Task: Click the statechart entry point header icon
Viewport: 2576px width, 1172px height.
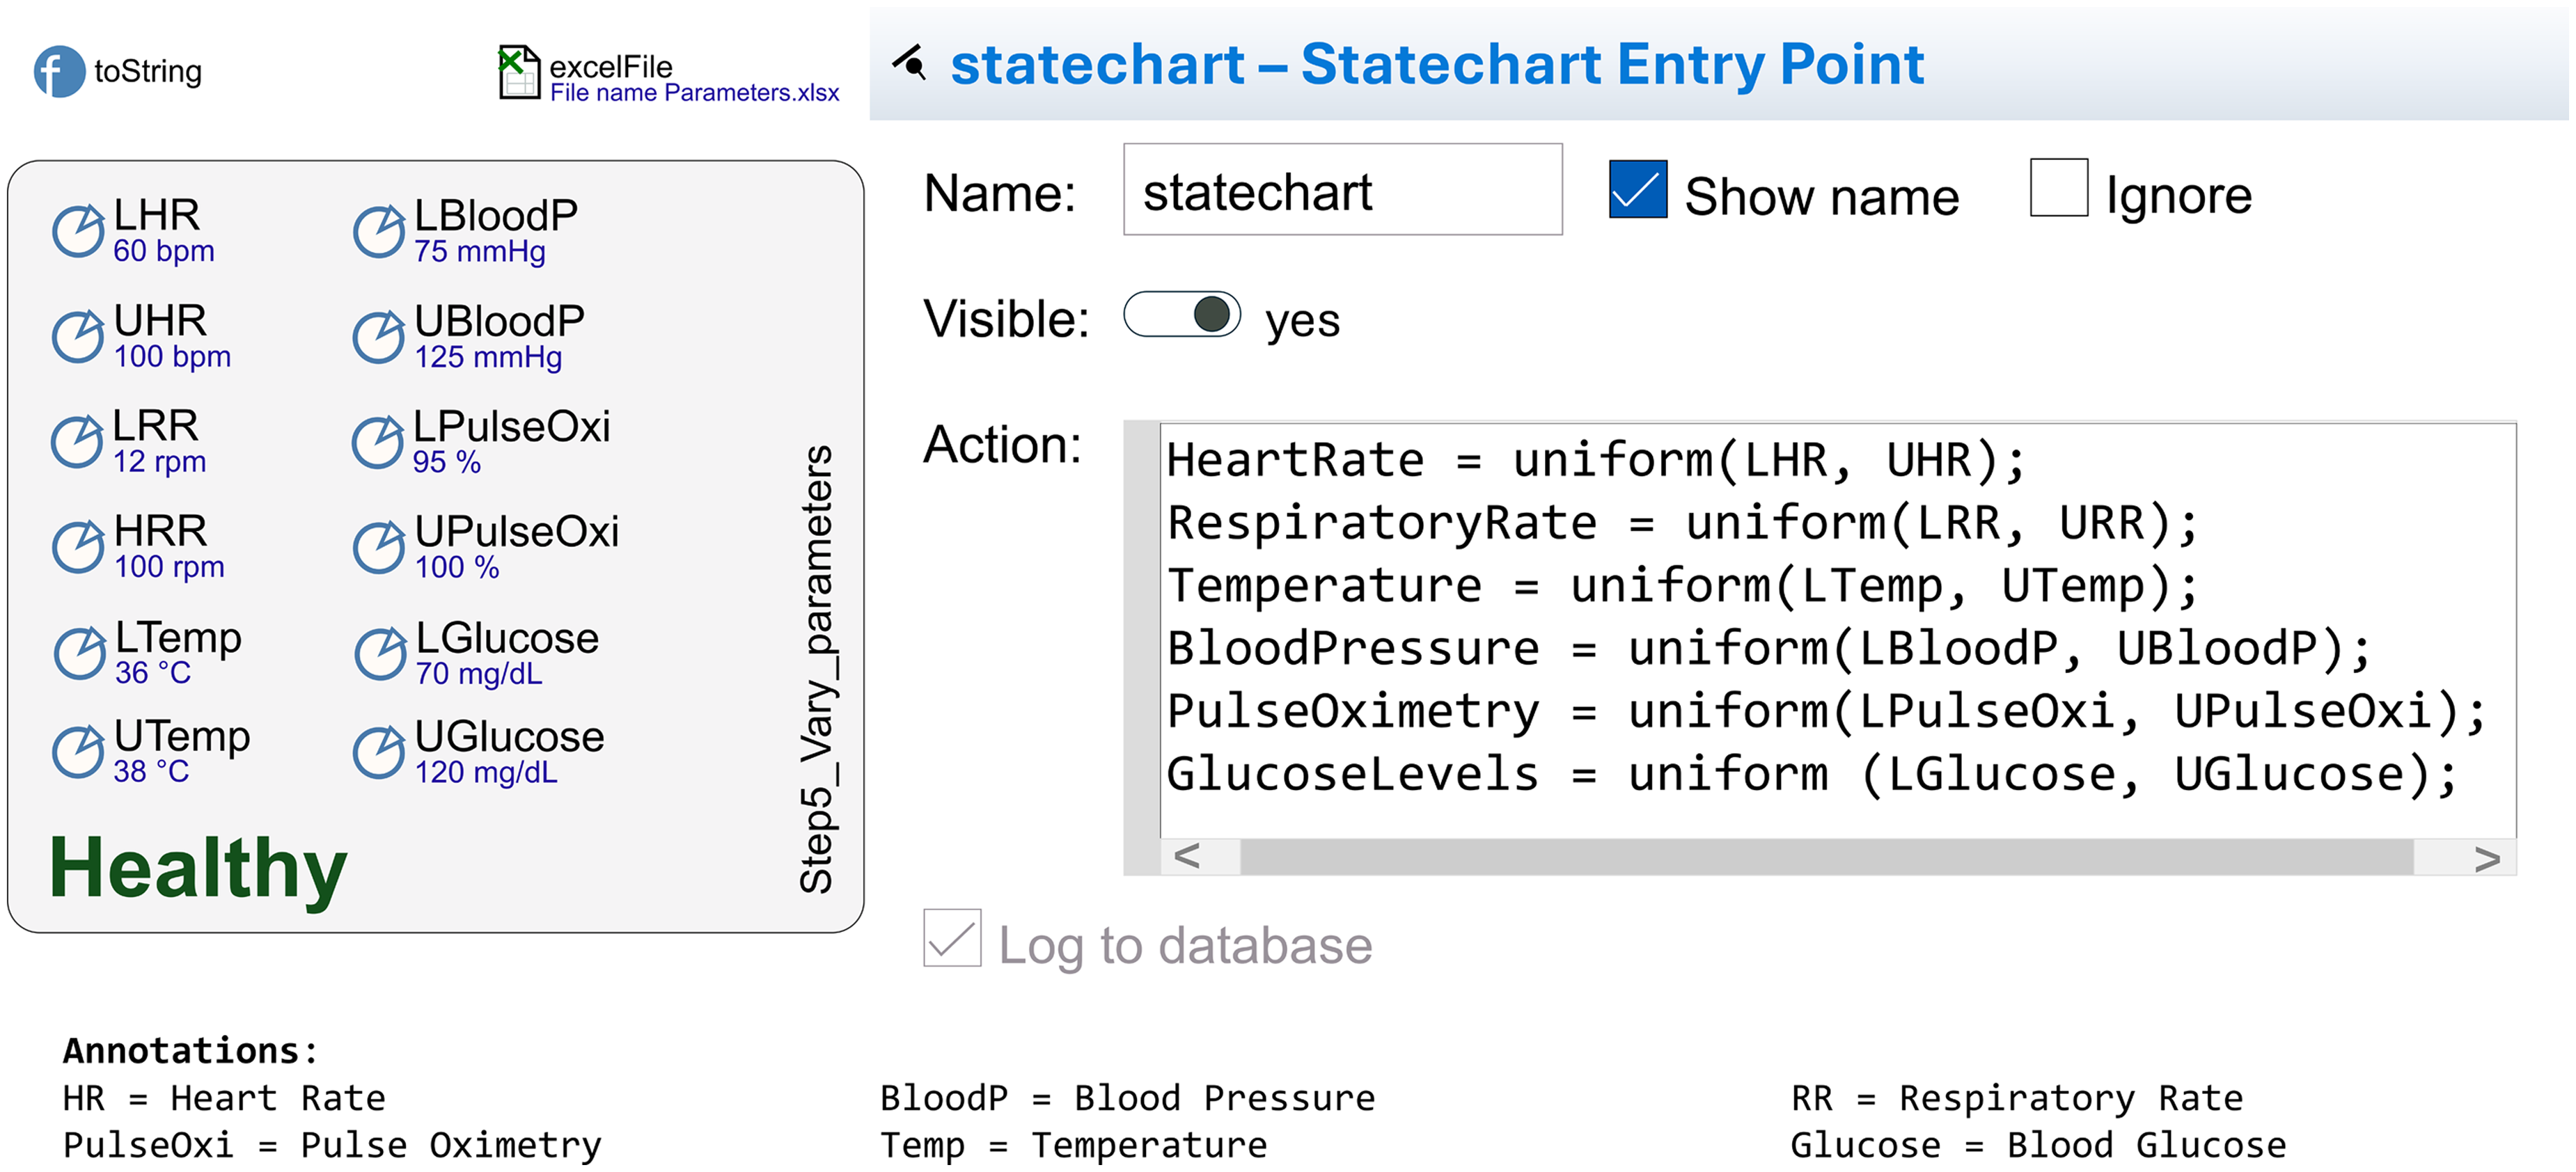Action: pos(910,64)
